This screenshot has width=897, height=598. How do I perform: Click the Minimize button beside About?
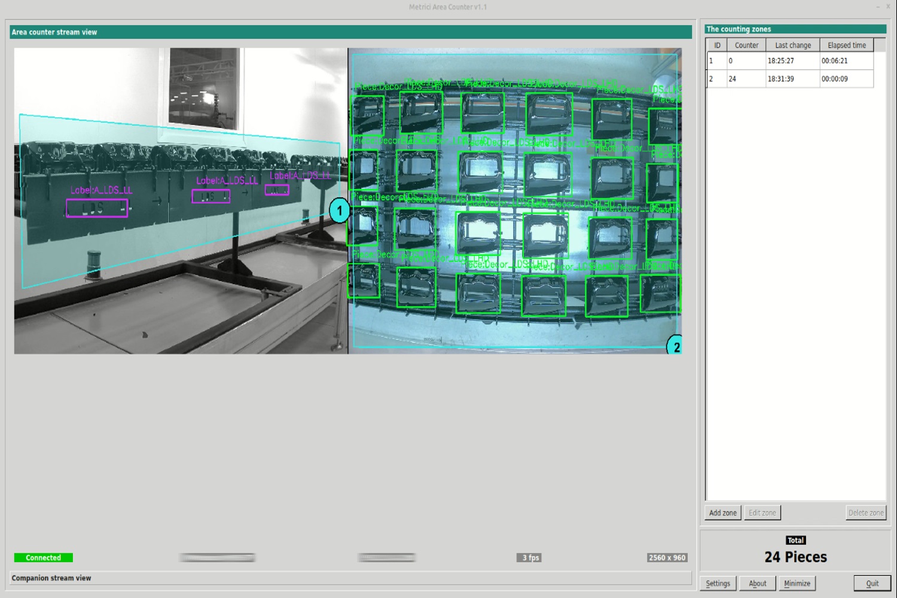tap(797, 583)
